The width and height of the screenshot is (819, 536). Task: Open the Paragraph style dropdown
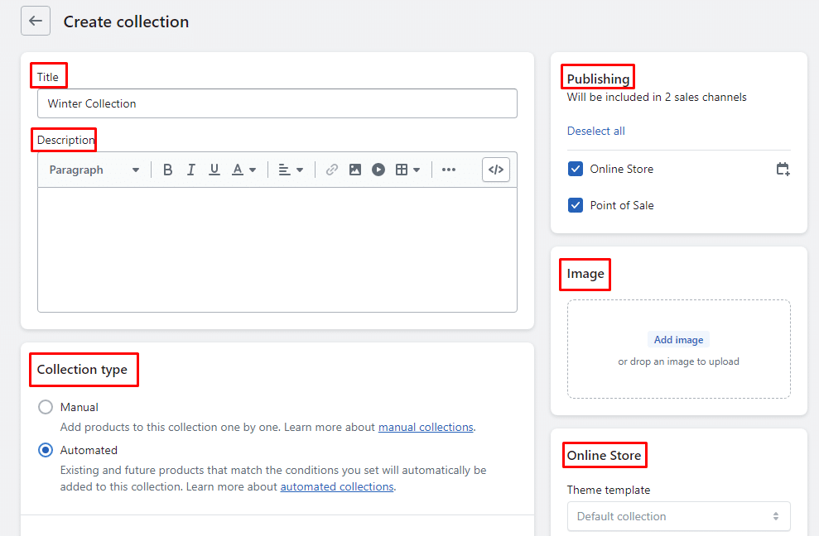coord(94,170)
